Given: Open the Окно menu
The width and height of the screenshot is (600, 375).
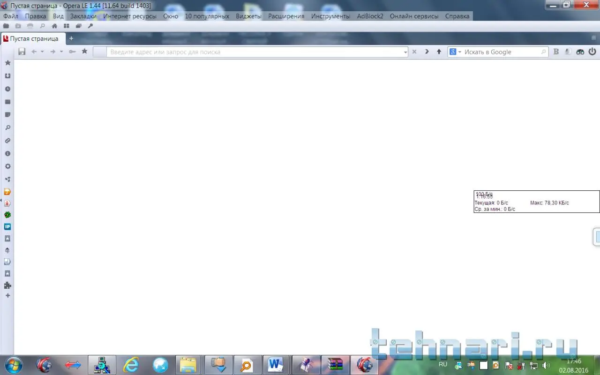Looking at the screenshot, I should pyautogui.click(x=171, y=16).
